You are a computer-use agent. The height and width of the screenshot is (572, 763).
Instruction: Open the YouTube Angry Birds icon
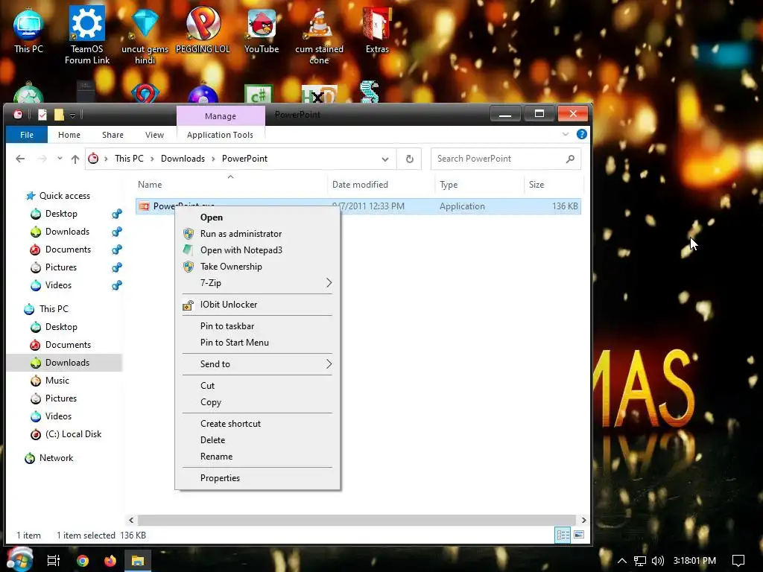coord(262,30)
